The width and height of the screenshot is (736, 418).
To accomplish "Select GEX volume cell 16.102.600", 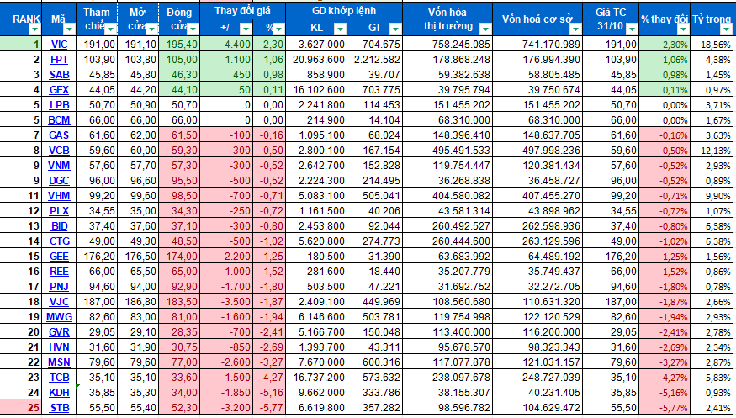I will [316, 90].
